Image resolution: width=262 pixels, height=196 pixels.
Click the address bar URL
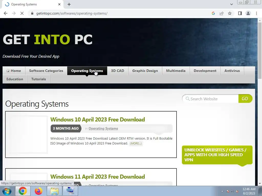coord(72,13)
